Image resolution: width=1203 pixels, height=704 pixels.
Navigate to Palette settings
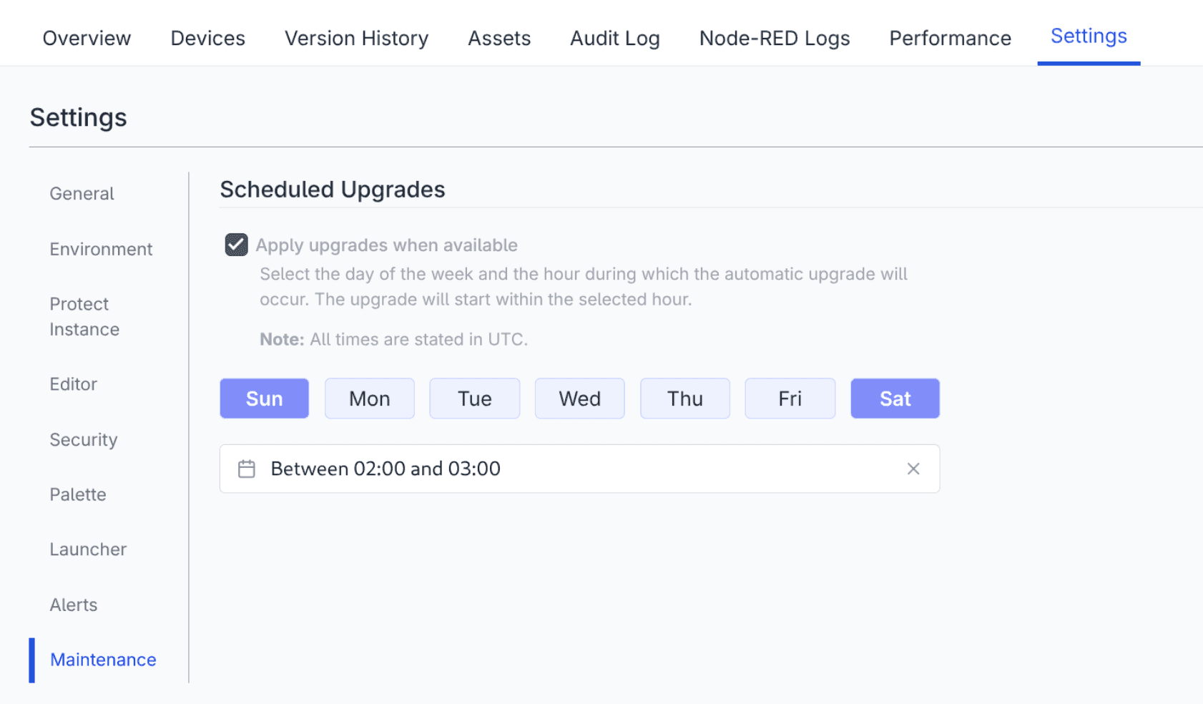pos(77,494)
